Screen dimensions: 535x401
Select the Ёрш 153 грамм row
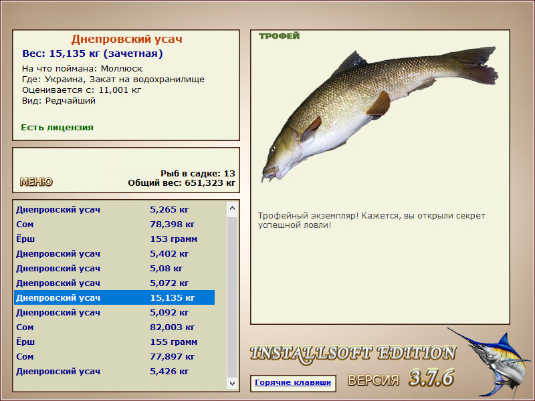pyautogui.click(x=114, y=239)
